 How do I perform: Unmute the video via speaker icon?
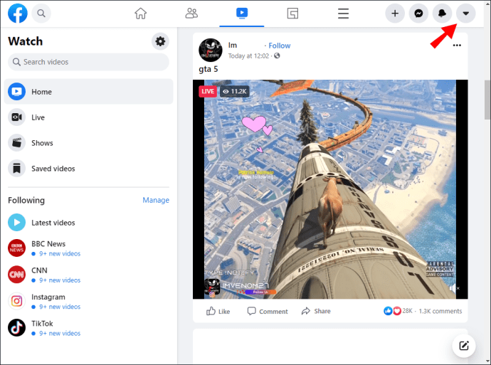(454, 288)
